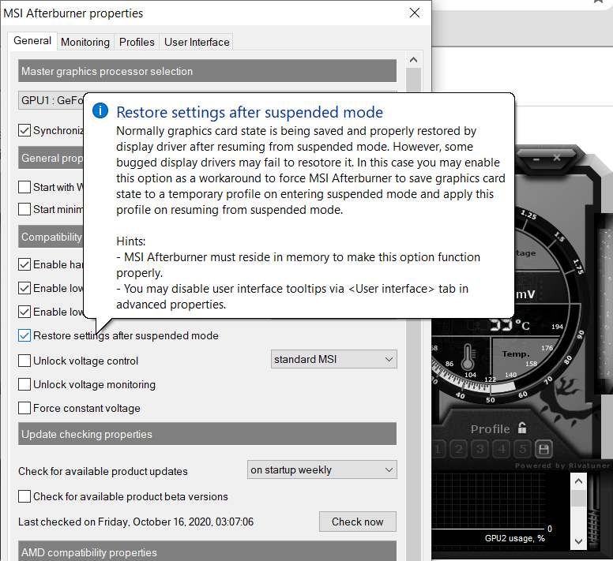The width and height of the screenshot is (613, 561).
Task: Click the GPU2 usage graph label
Action: coord(514,538)
